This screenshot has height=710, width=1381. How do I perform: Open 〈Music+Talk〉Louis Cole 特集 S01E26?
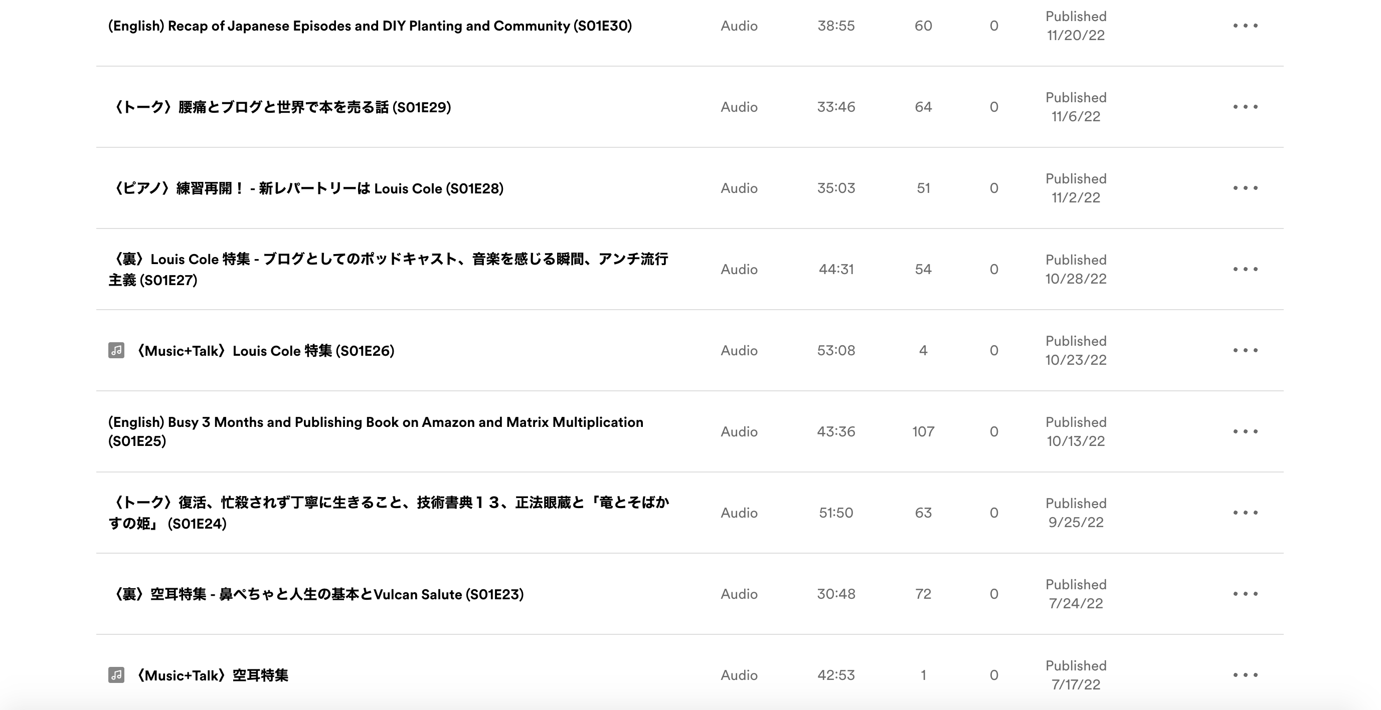(264, 351)
